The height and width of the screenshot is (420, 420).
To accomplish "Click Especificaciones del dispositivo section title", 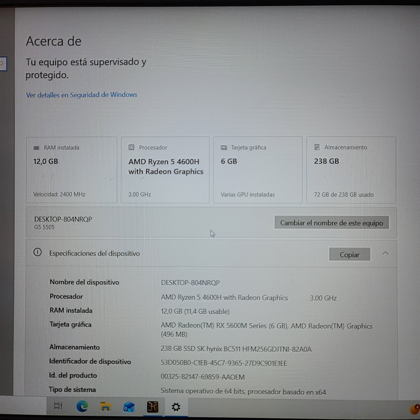I will (94, 253).
